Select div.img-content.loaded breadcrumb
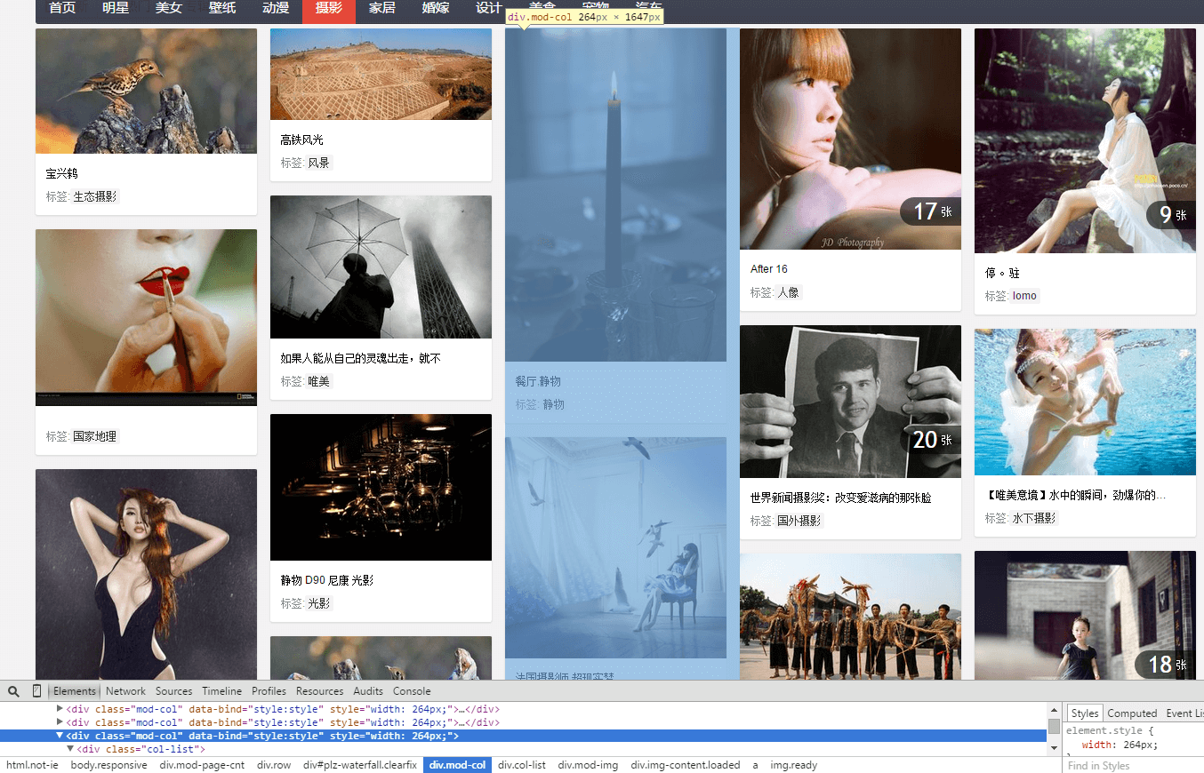Screen dimensions: 1204x773 (x=686, y=765)
